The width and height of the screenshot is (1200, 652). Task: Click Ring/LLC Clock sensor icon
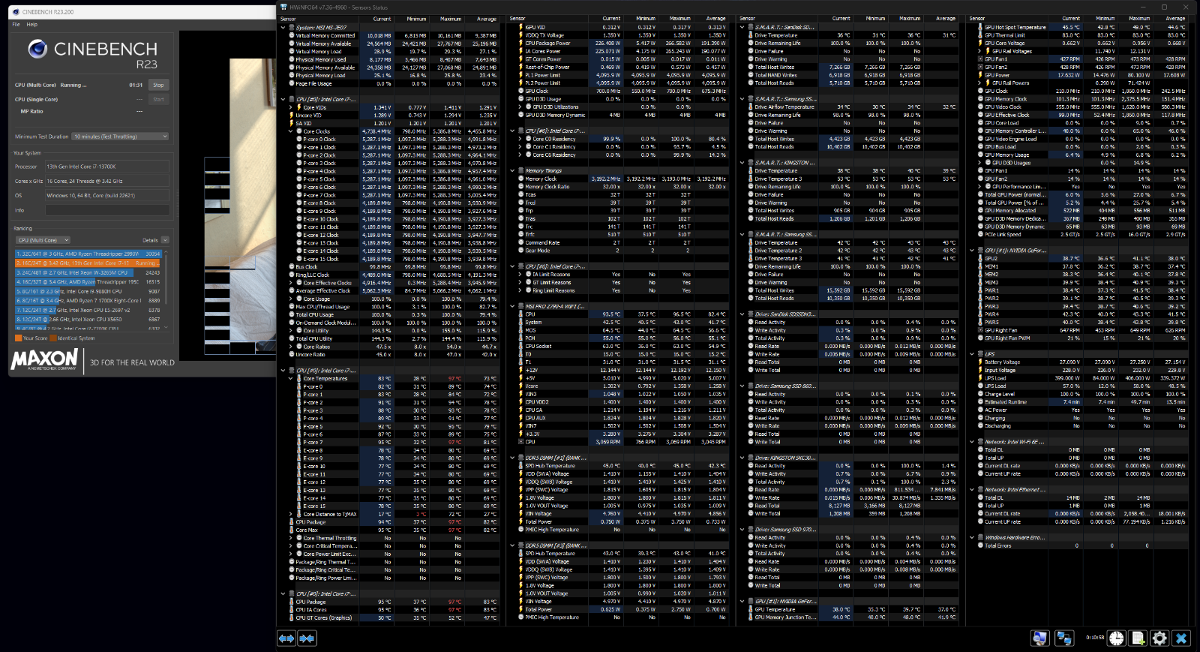coord(292,275)
